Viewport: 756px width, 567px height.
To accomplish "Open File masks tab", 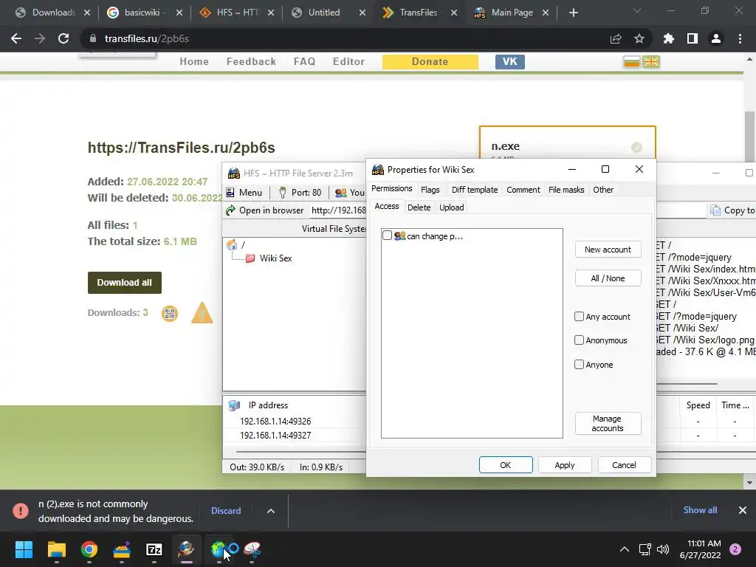I will 566,190.
